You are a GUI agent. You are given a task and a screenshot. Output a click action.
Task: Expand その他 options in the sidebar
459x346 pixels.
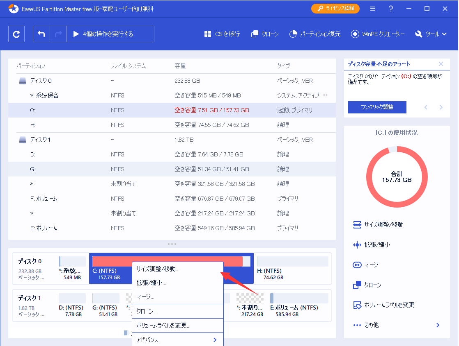pyautogui.click(x=397, y=325)
